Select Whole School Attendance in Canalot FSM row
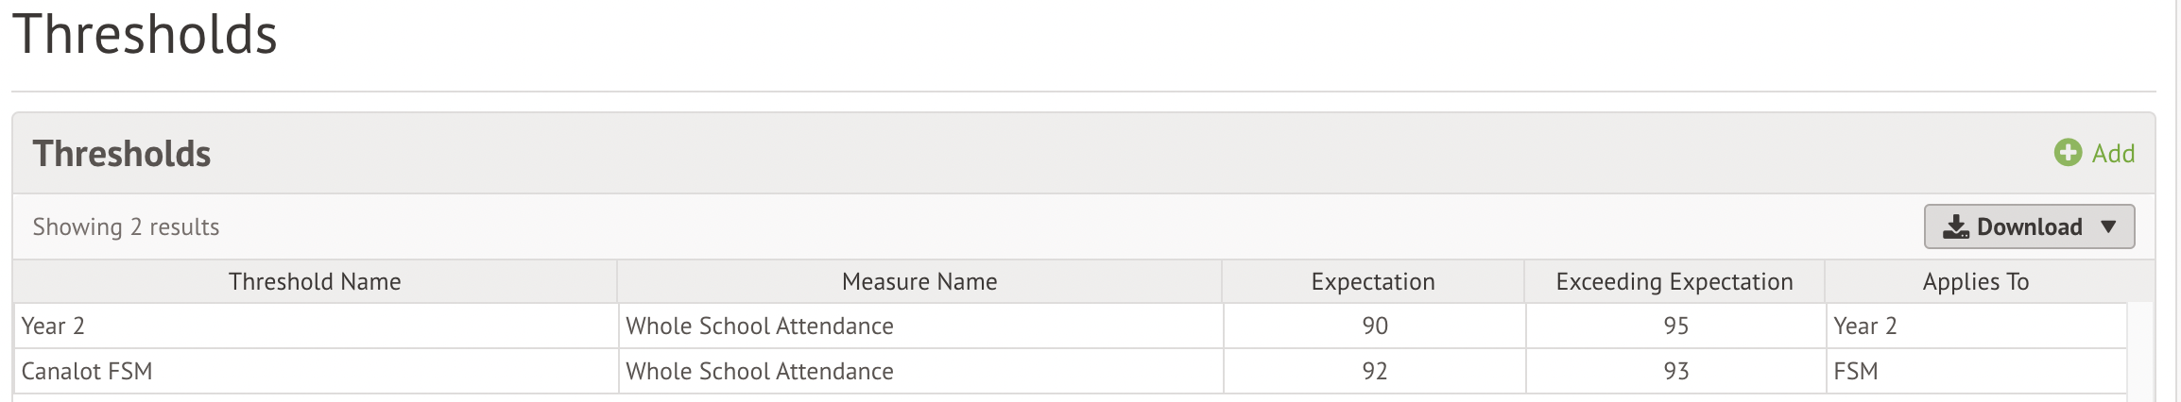The width and height of the screenshot is (2181, 402). point(760,371)
